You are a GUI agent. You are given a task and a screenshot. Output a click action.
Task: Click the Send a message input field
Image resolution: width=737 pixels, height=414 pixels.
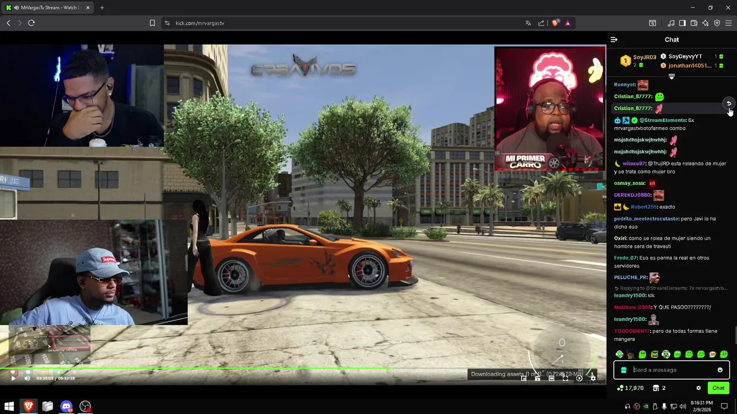click(x=671, y=370)
